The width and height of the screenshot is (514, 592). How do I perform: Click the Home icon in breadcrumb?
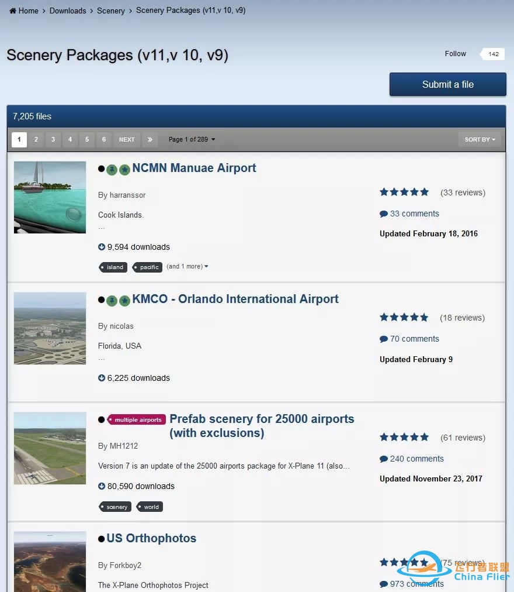pos(13,11)
